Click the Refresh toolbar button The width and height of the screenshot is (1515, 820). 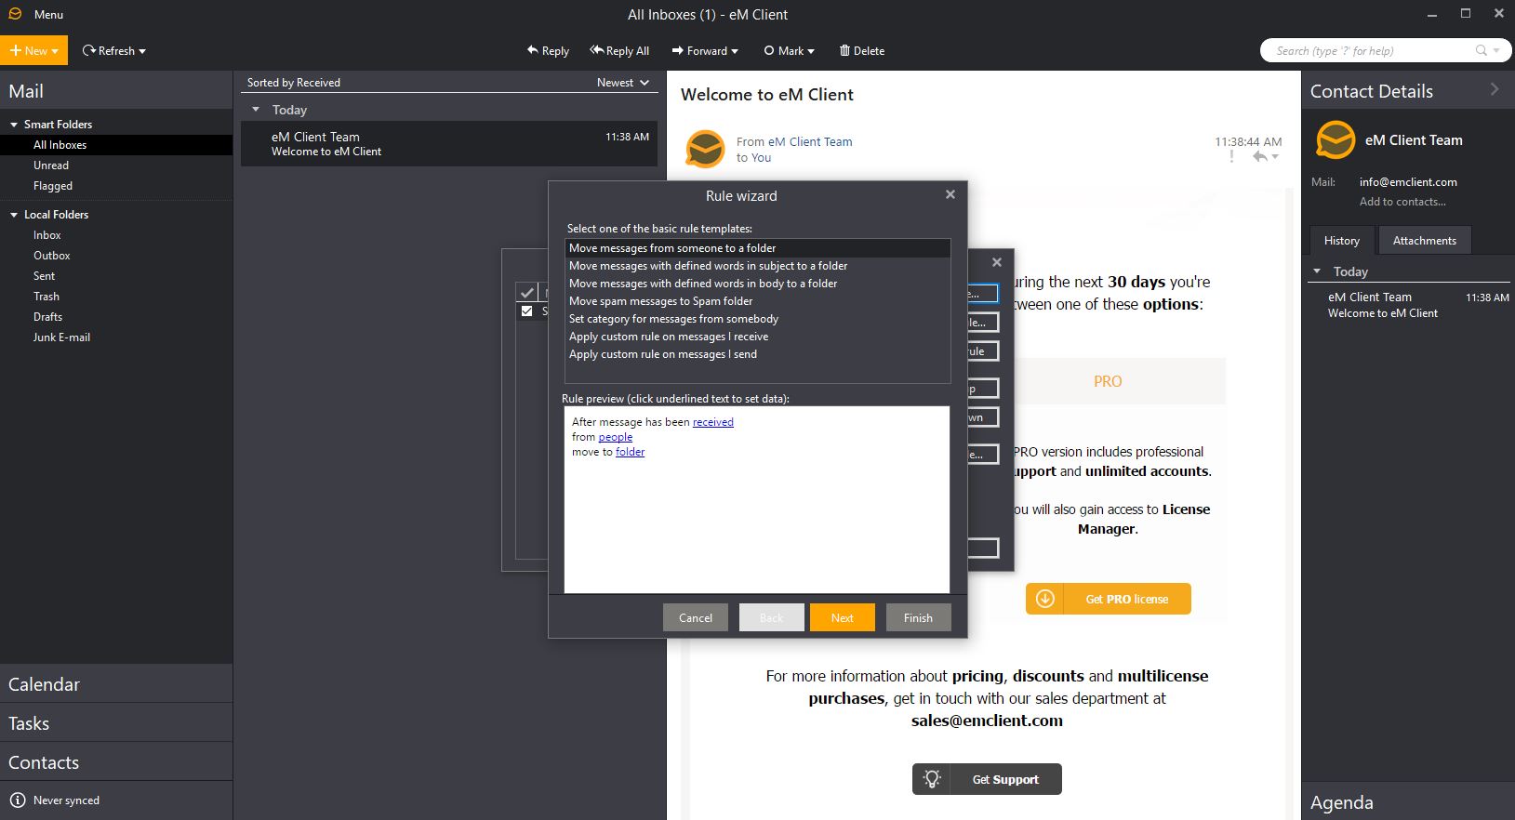(108, 51)
